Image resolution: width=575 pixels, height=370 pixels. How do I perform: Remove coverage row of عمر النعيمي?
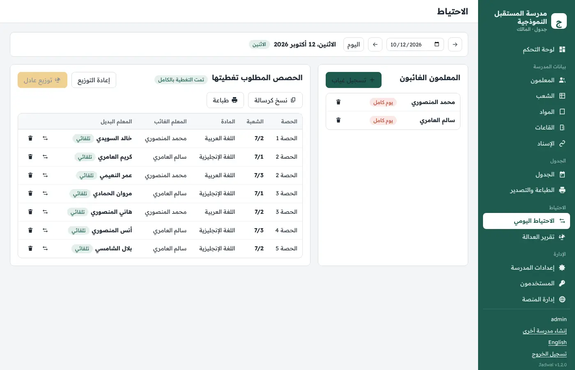[x=30, y=175]
